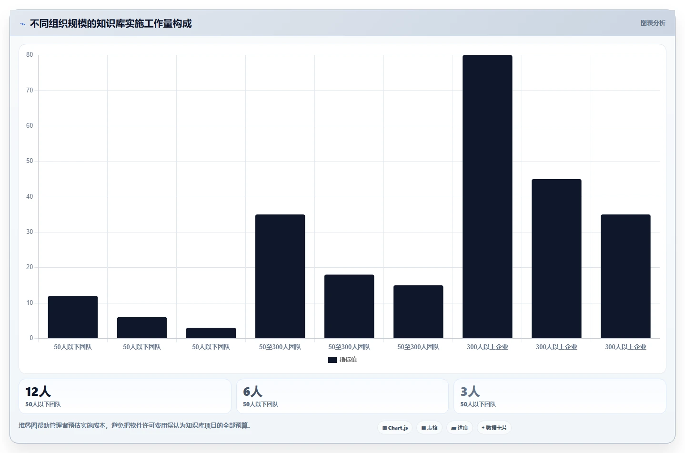This screenshot has width=685, height=453.
Task: Click the y-axis label 40
Action: [30, 197]
